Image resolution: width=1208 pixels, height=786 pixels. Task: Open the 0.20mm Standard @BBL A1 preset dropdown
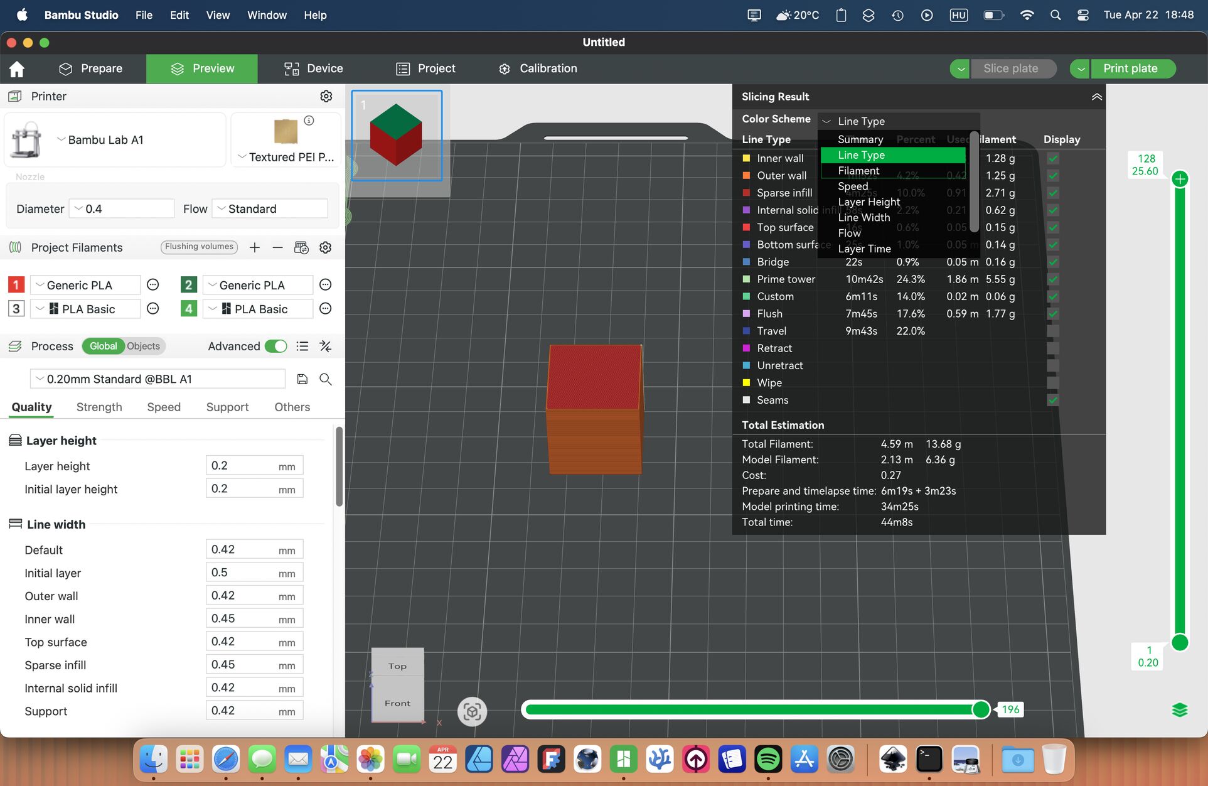point(158,379)
